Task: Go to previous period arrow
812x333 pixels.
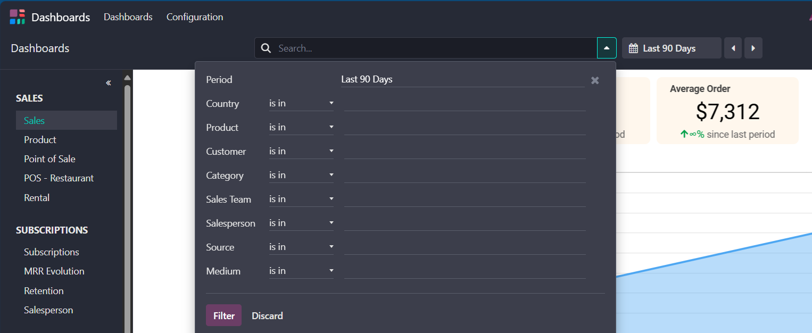Action: [x=733, y=48]
